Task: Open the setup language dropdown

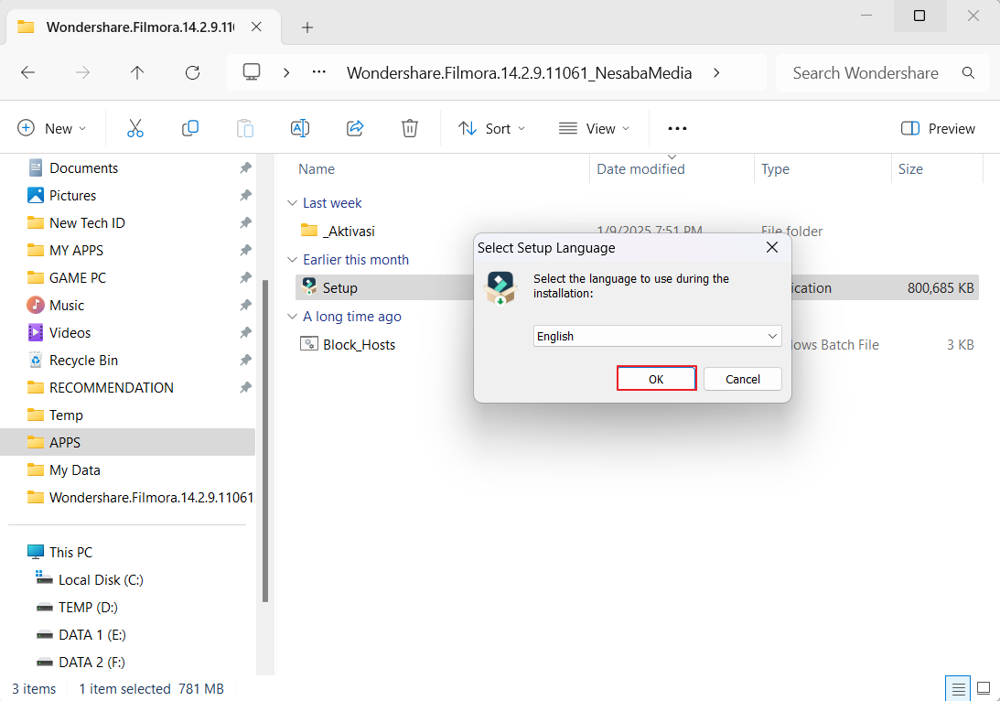Action: (x=657, y=337)
